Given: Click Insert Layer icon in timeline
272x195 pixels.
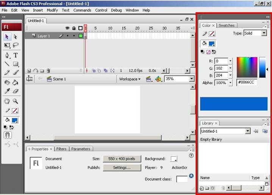Looking at the screenshot, I should (x=29, y=71).
